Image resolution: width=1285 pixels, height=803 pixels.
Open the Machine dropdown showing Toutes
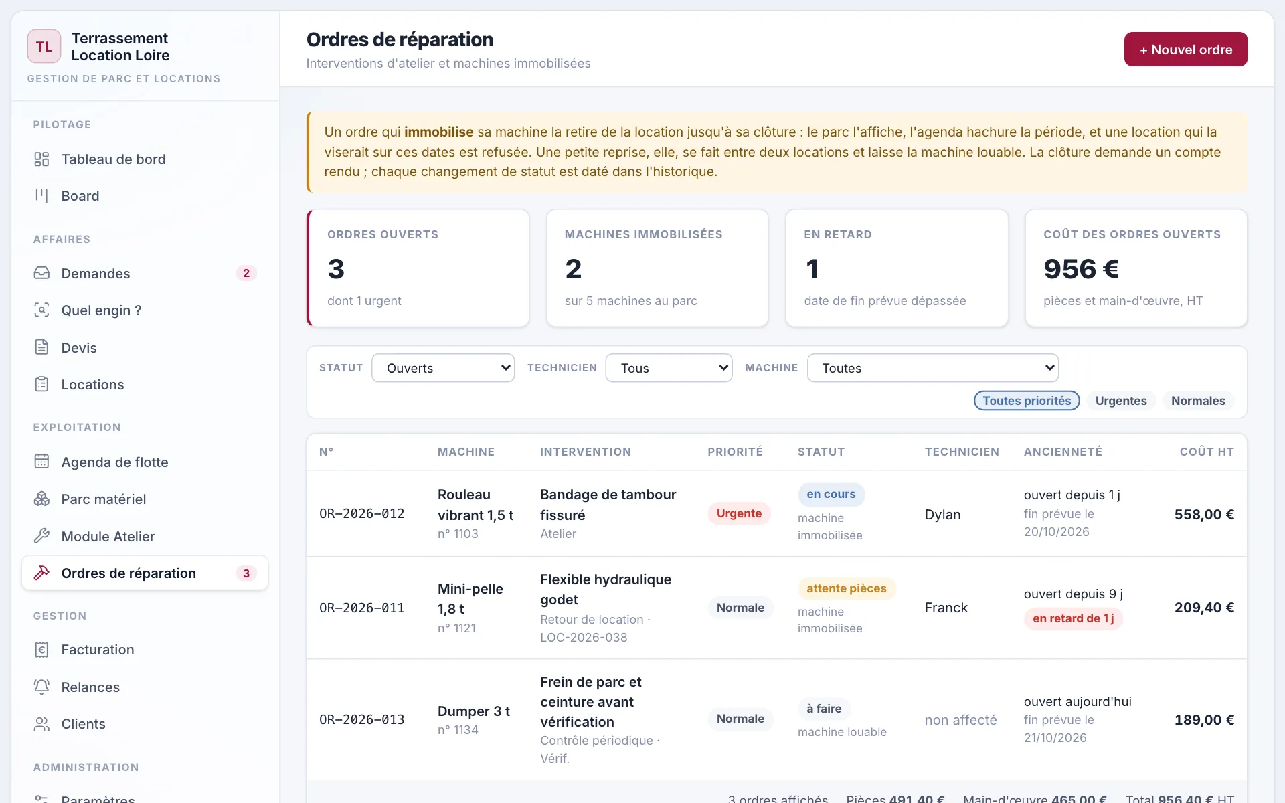click(933, 368)
